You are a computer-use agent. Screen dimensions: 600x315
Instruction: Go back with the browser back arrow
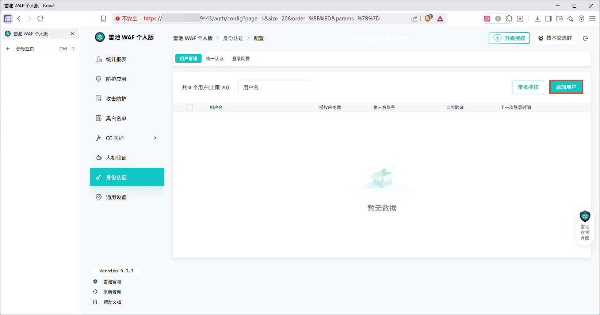tap(19, 19)
